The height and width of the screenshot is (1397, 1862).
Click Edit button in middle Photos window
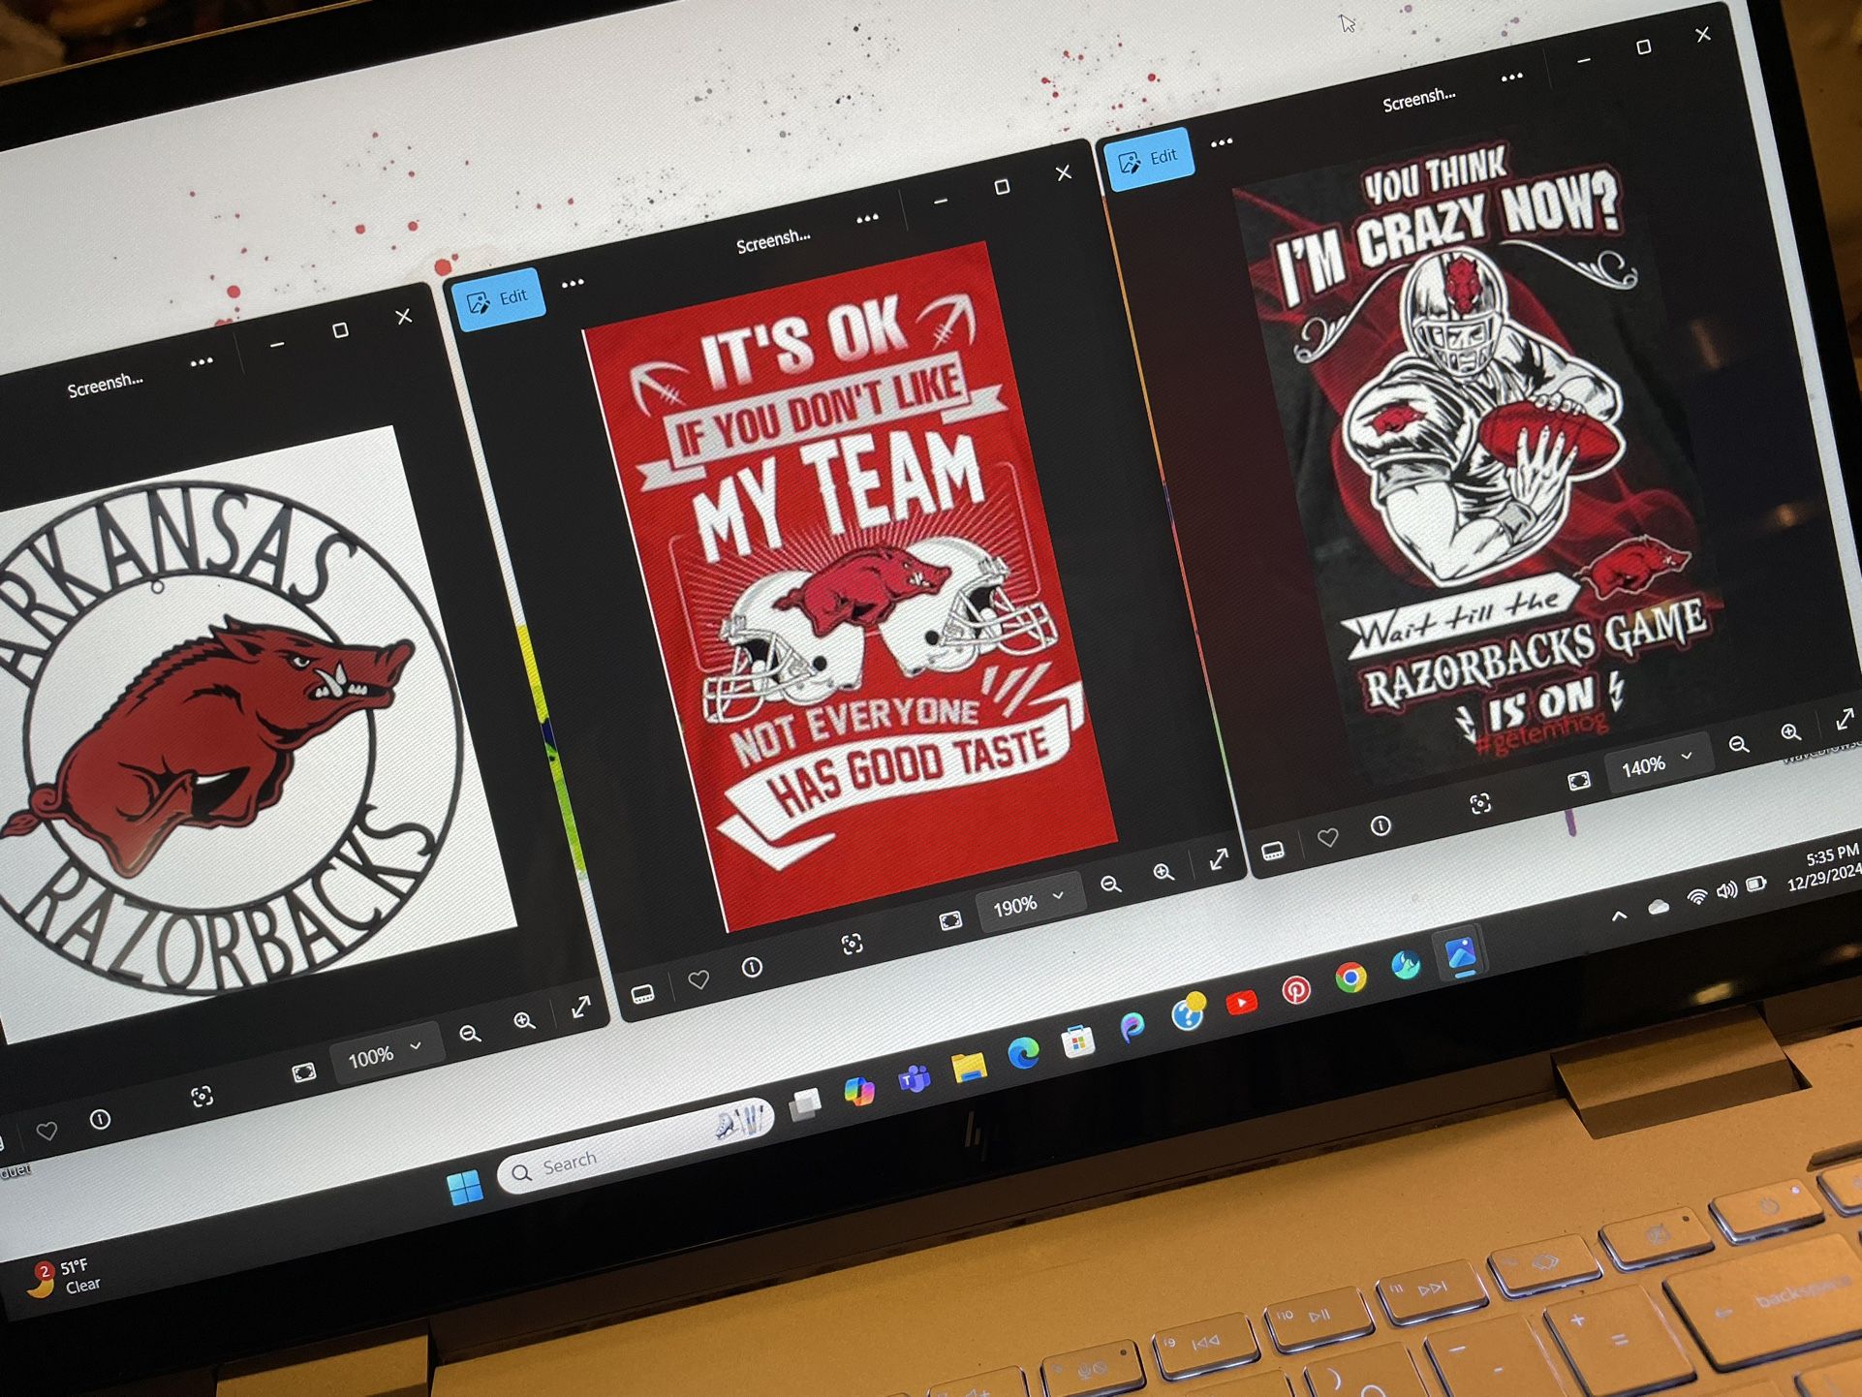pyautogui.click(x=499, y=299)
